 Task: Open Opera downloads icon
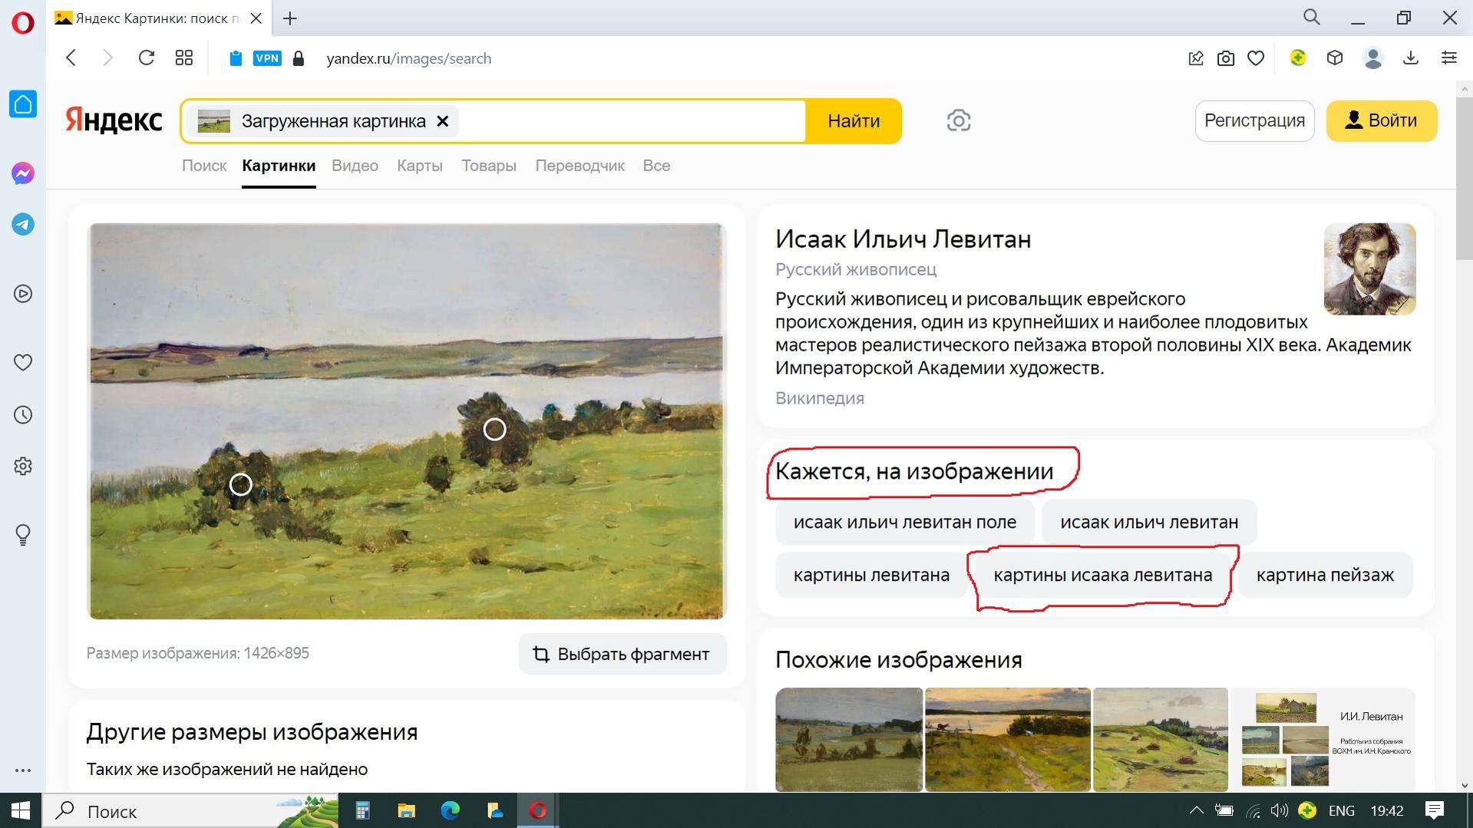(x=1411, y=58)
